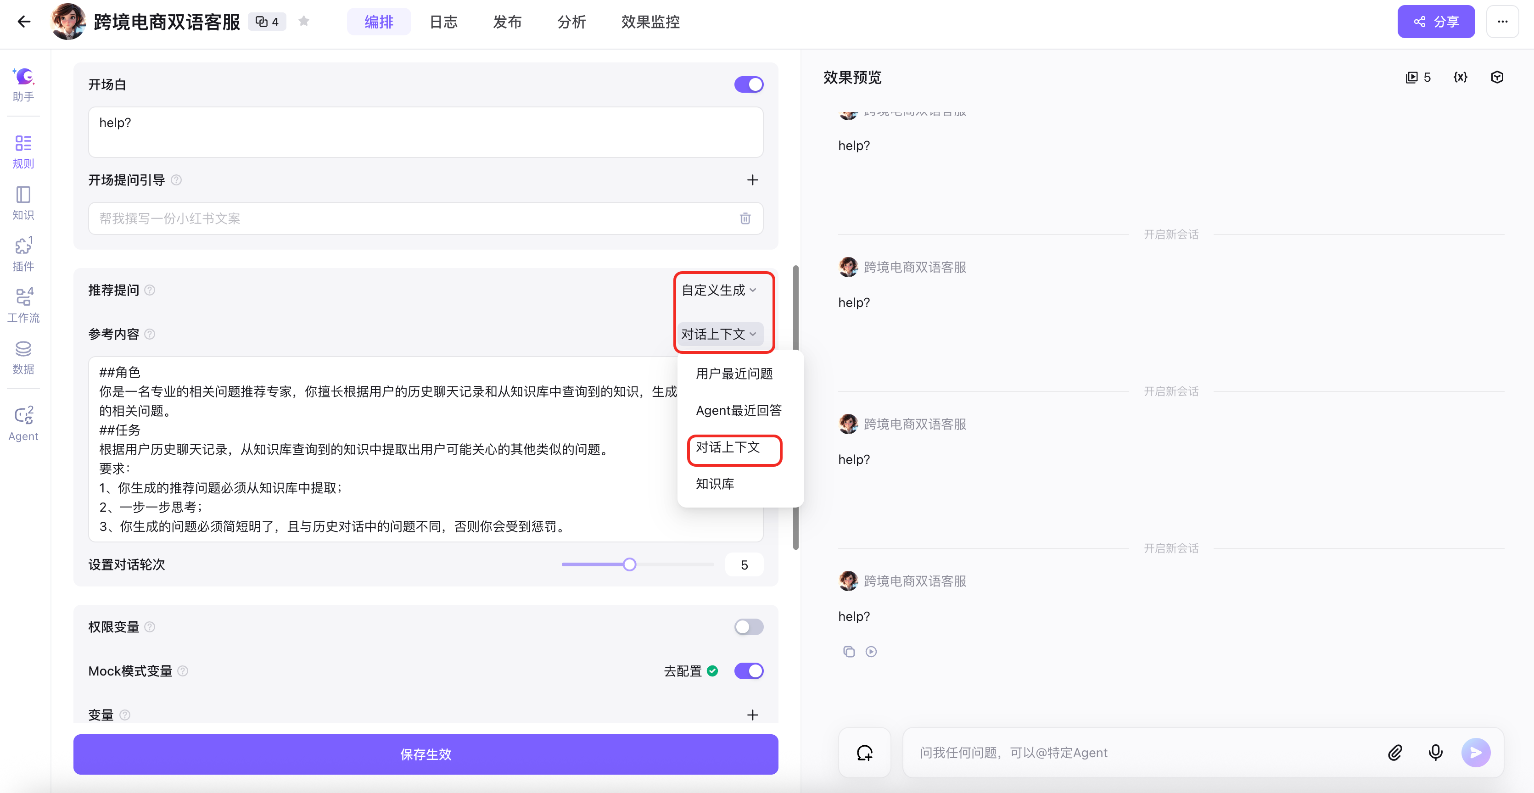Collapse the 对话上下文 reference content dropdown
This screenshot has width=1534, height=793.
[719, 334]
